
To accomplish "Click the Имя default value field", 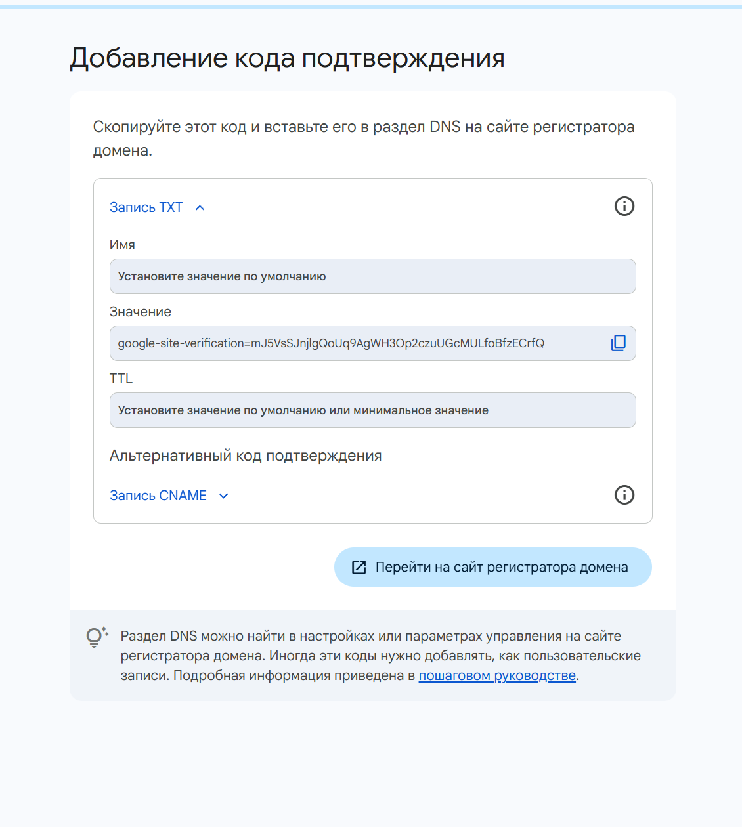I will pyautogui.click(x=372, y=276).
